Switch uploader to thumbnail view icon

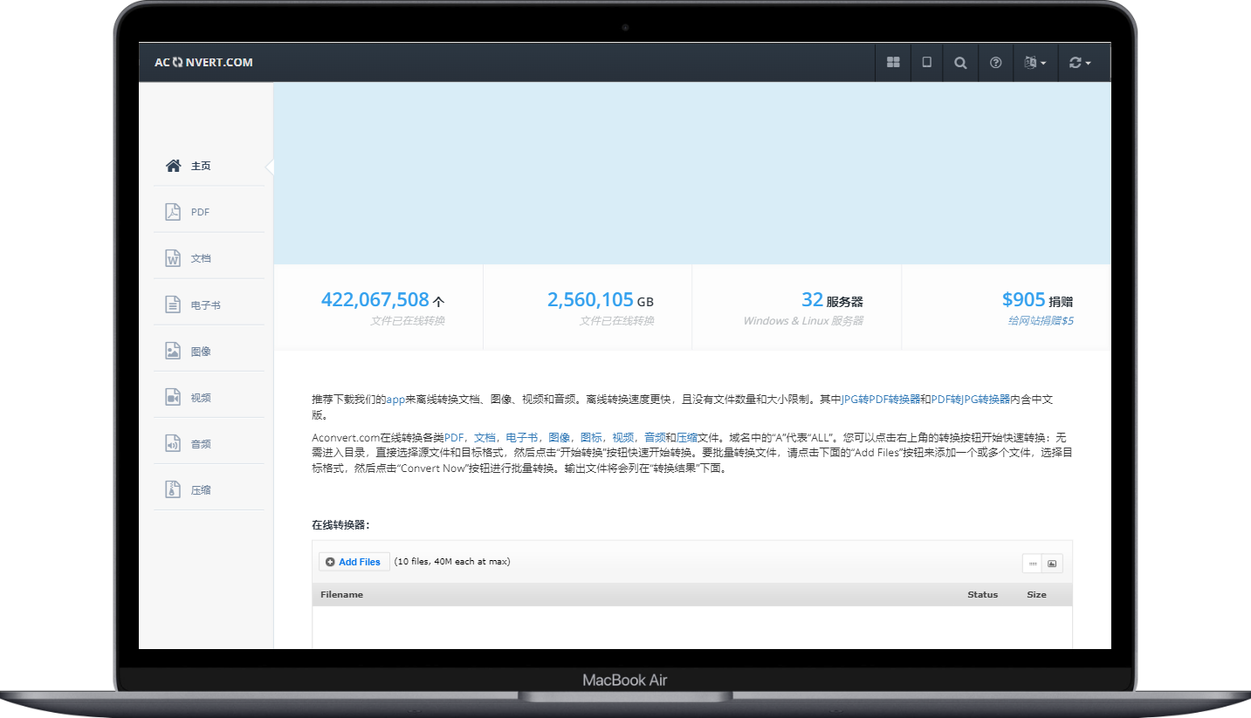(1053, 564)
